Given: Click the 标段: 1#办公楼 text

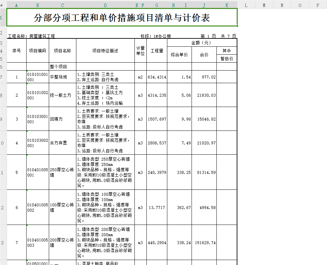Looking at the screenshot, I should coord(156,36).
